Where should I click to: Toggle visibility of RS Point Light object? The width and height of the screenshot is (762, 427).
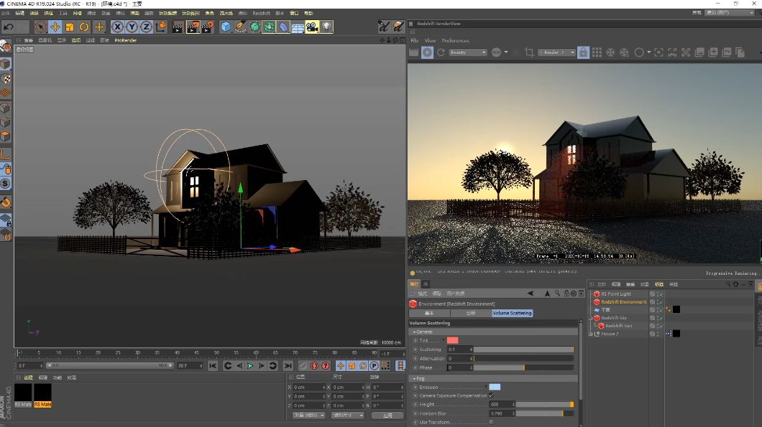pyautogui.click(x=659, y=294)
